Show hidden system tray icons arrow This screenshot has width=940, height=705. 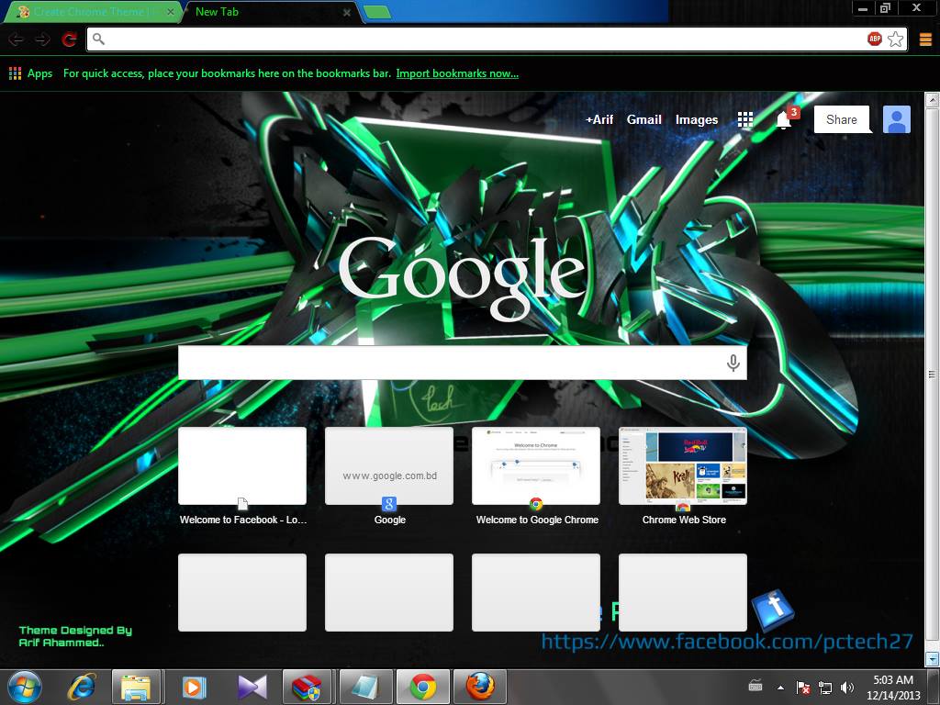(780, 688)
